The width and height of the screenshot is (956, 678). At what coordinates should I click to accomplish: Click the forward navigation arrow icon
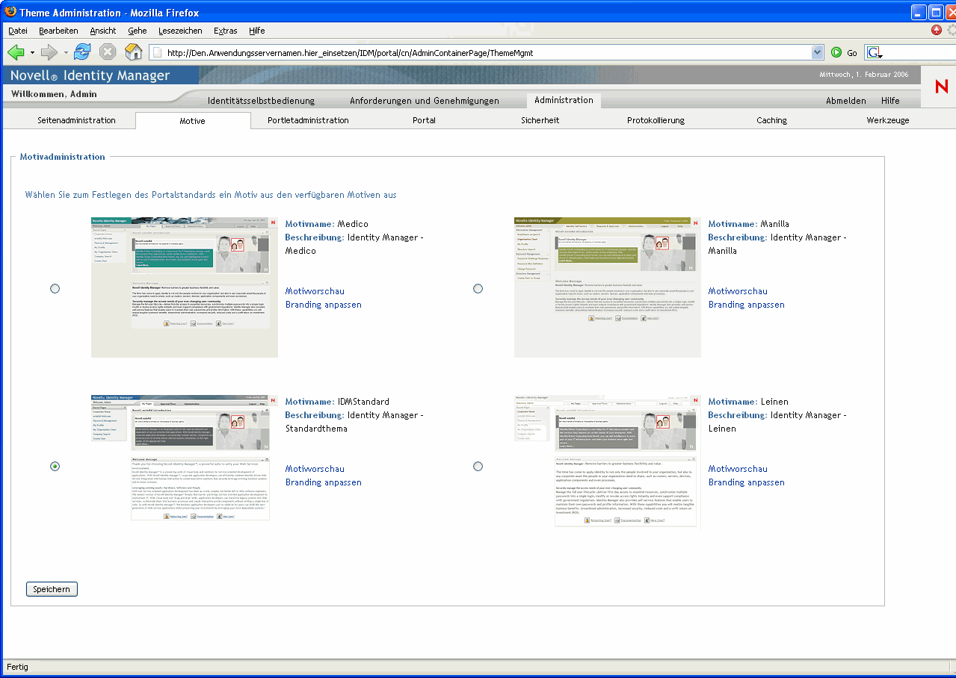[x=49, y=52]
